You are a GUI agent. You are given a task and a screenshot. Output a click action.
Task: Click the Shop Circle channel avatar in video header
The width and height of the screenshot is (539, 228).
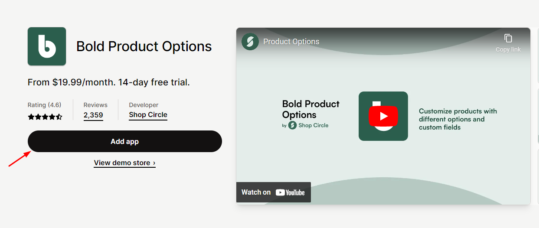click(250, 42)
